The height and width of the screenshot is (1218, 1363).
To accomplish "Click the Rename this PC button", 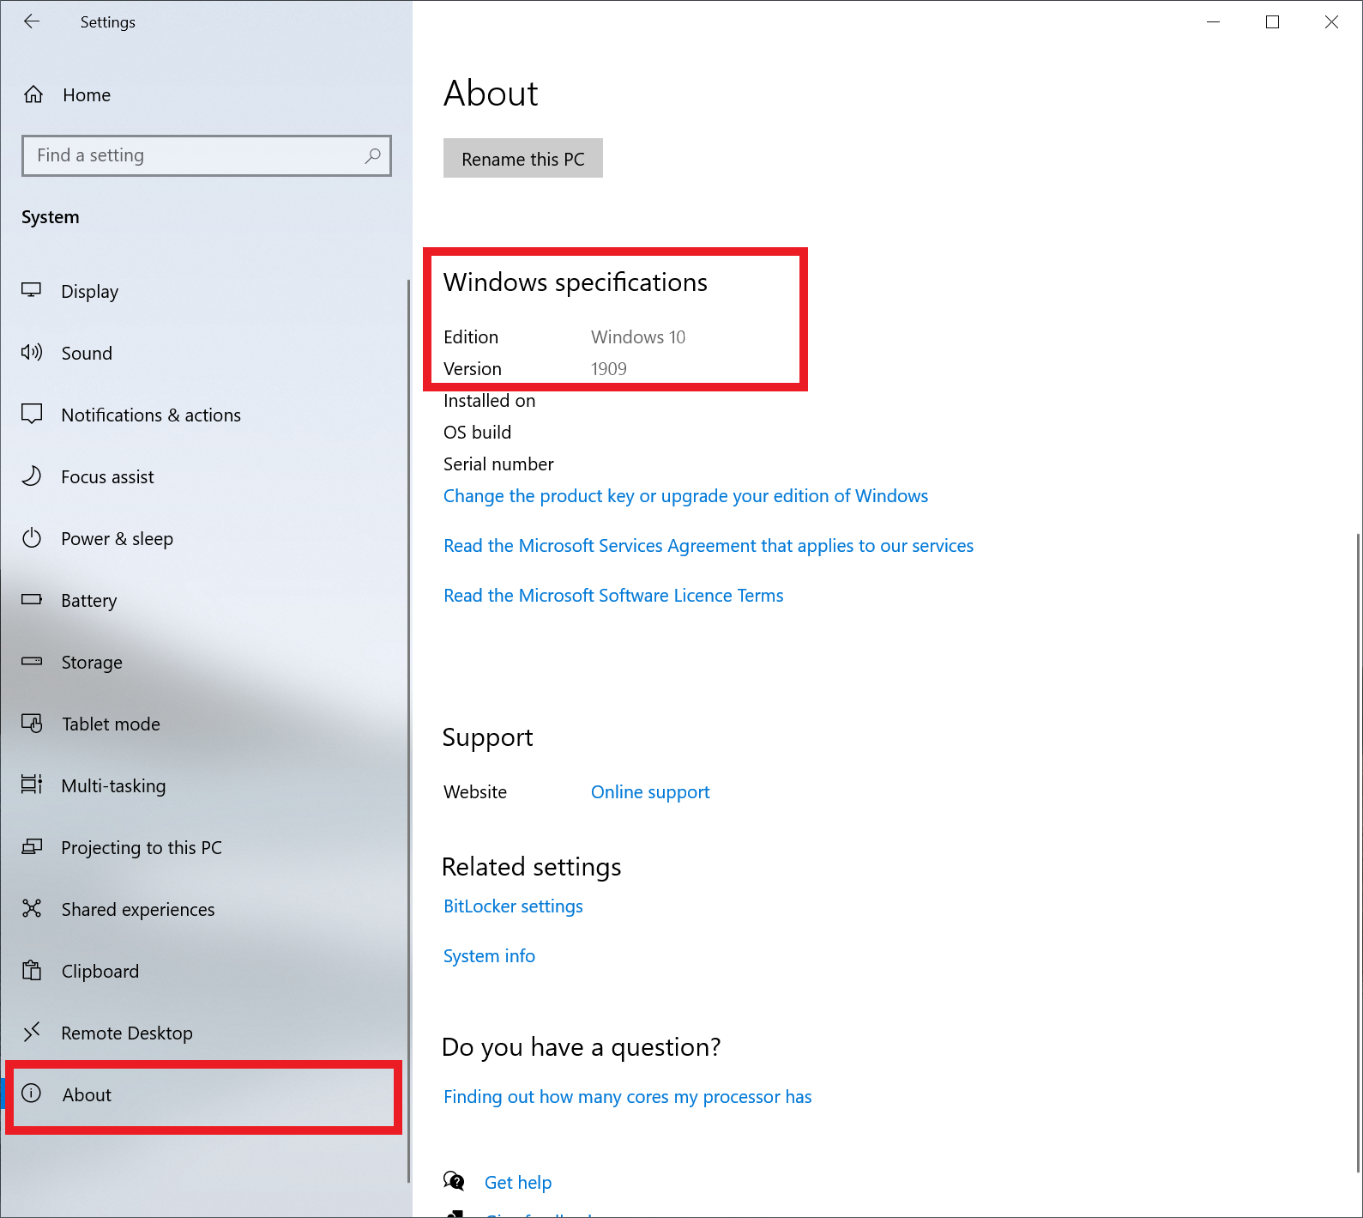I will tap(523, 159).
